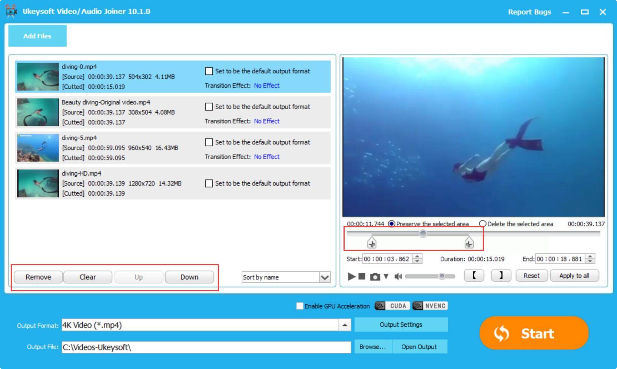The image size is (617, 369).
Task: Set end point with right bracket button
Action: pos(501,276)
